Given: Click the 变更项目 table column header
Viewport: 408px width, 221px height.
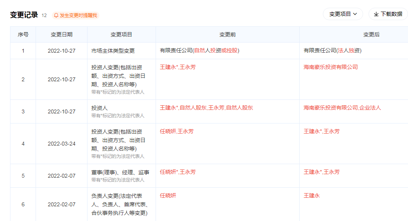Looking at the screenshot, I should (x=122, y=34).
